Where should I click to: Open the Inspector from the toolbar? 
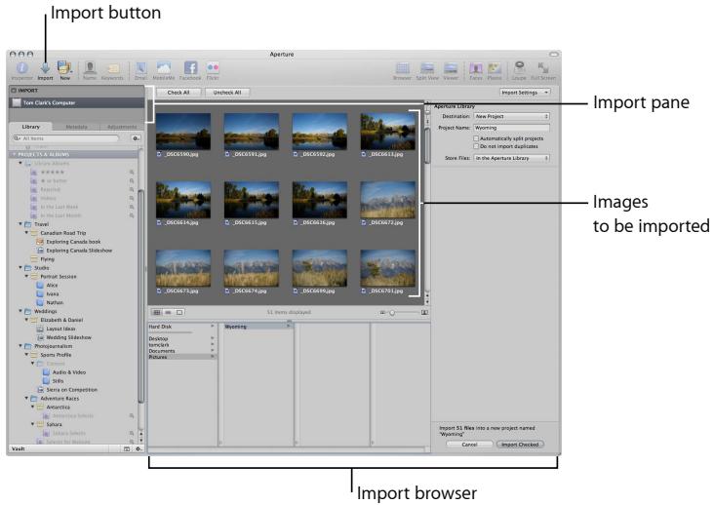pyautogui.click(x=21, y=68)
